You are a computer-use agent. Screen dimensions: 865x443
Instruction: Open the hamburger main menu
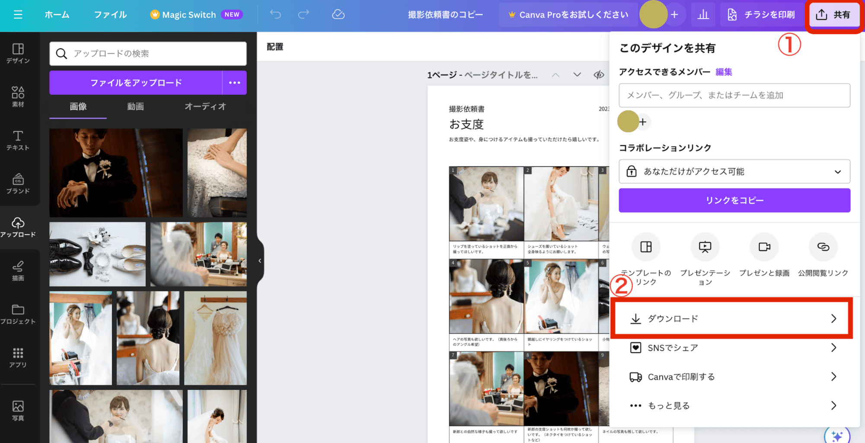point(18,15)
